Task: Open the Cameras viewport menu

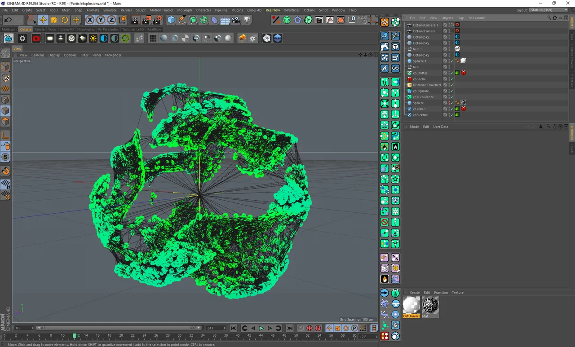Action: pyautogui.click(x=38, y=55)
